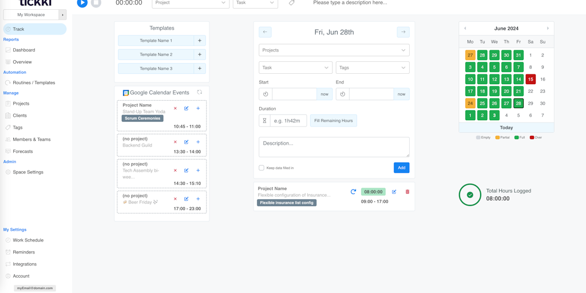Open Forecasts in the sidebar

23,151
